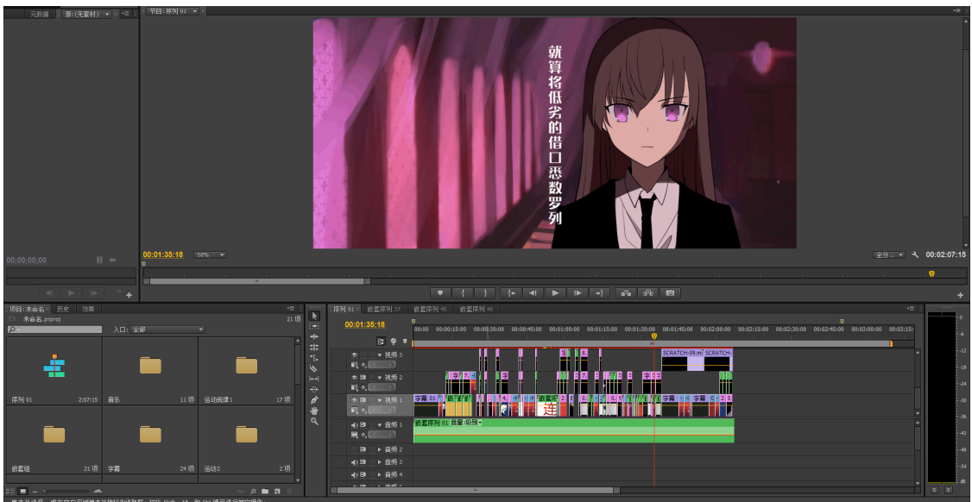972x502 pixels.
Task: Step back one frame
Action: (x=533, y=293)
